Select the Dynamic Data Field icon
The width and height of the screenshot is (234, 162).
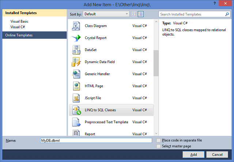[x=76, y=62]
